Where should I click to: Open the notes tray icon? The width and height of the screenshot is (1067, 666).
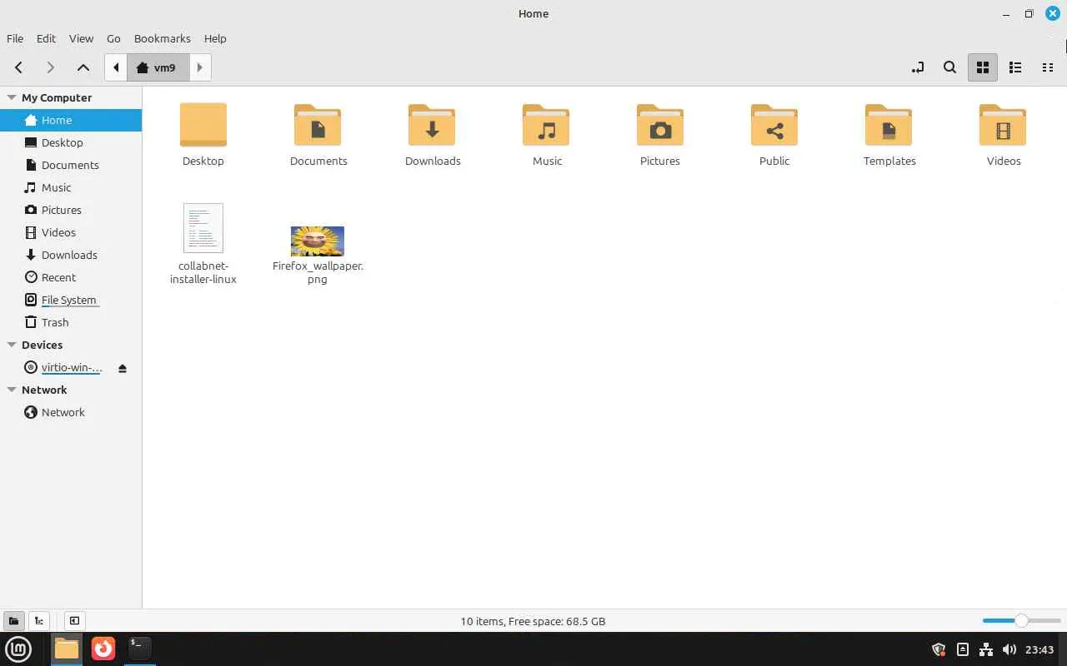(962, 649)
